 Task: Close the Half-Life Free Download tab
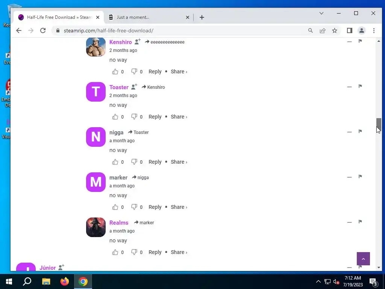click(98, 17)
